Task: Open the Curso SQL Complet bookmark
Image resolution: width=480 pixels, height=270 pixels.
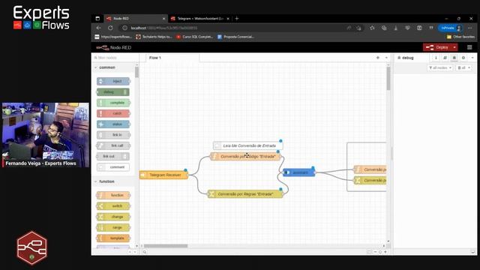Action: 194,37
